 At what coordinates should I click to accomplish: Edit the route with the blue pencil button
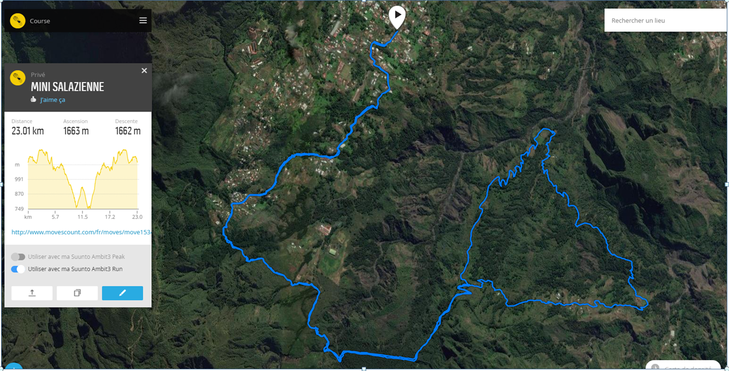pyautogui.click(x=122, y=293)
